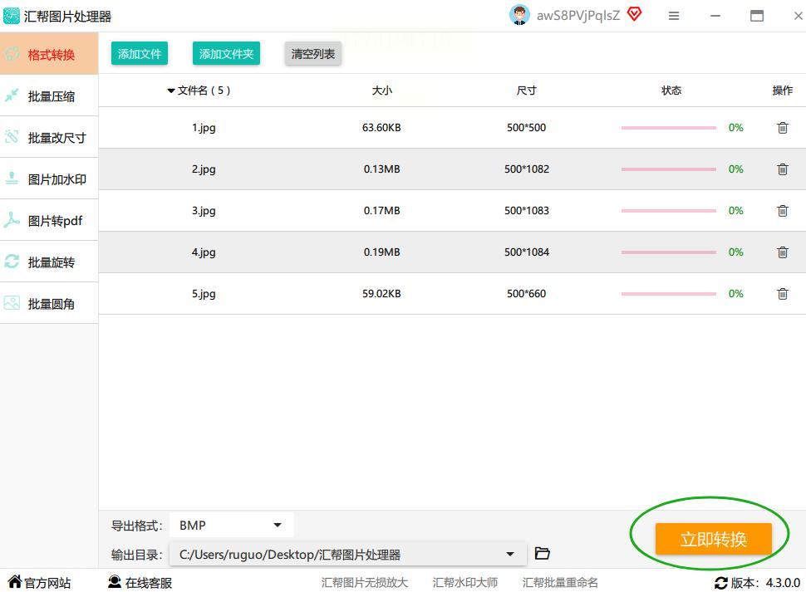The width and height of the screenshot is (806, 592).
Task: Sort by the 文件名 (5) column arrow
Action: pyautogui.click(x=170, y=91)
